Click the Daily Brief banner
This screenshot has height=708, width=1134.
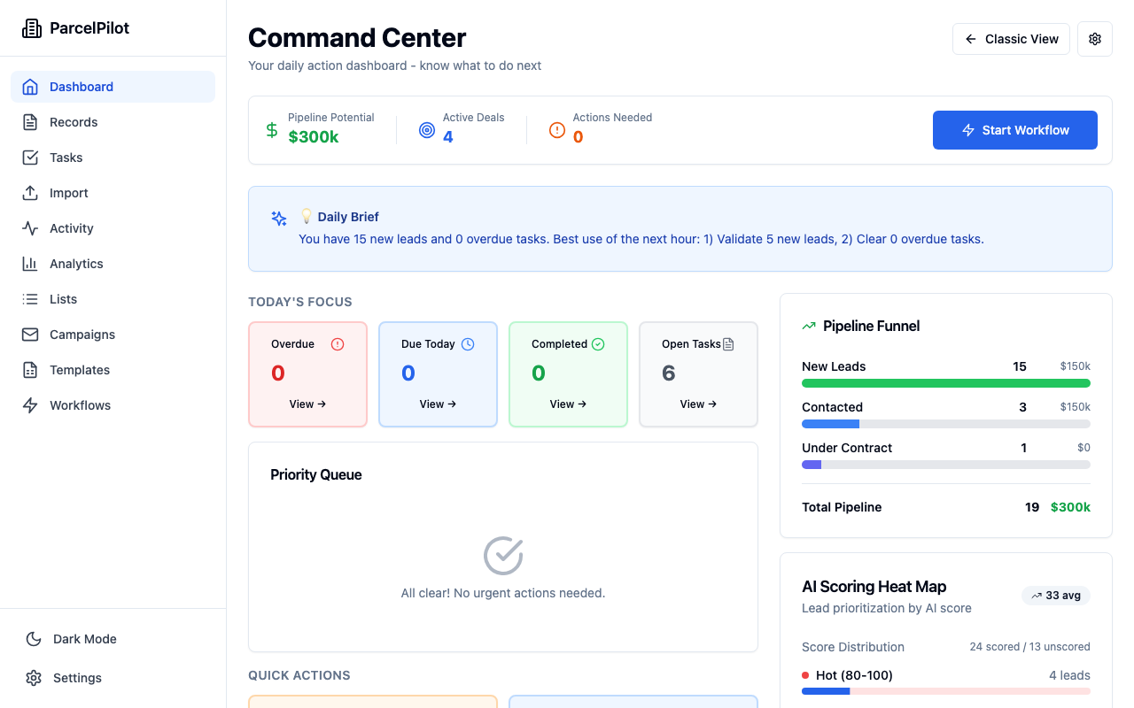[x=680, y=228]
